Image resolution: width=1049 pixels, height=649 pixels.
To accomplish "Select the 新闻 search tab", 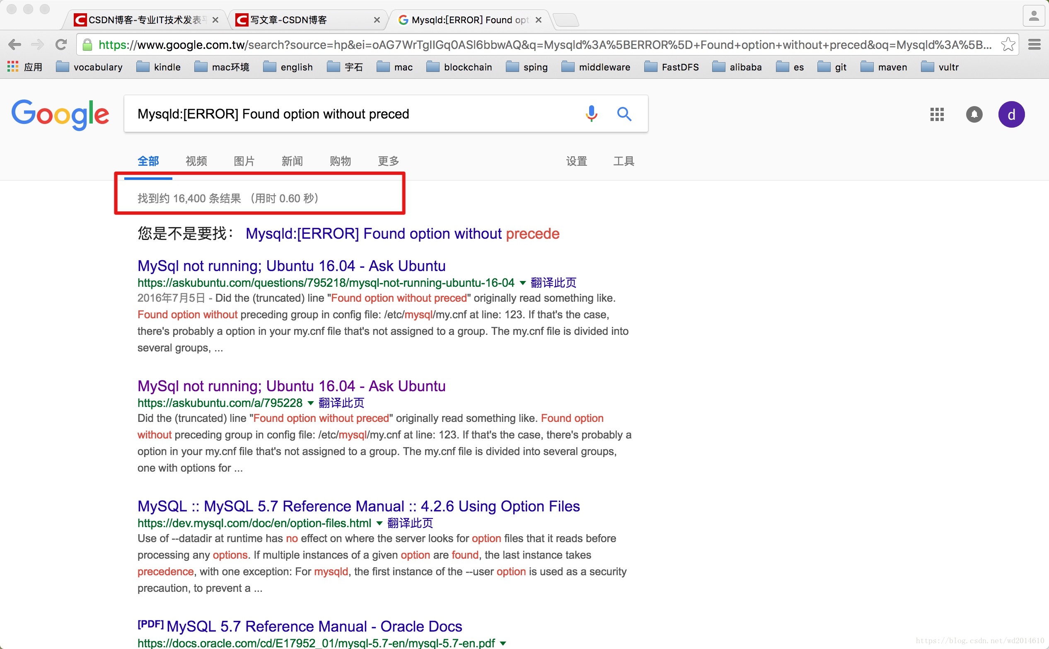I will pyautogui.click(x=292, y=161).
